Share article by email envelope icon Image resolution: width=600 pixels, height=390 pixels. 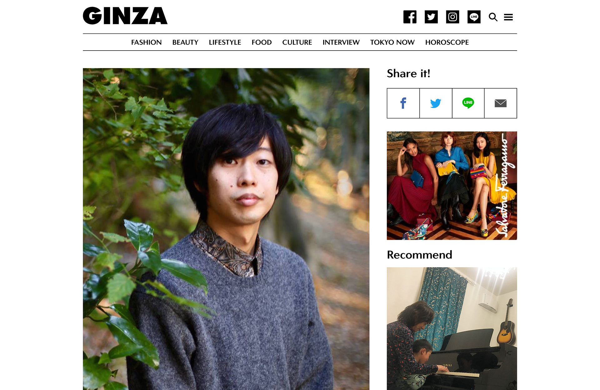(501, 103)
